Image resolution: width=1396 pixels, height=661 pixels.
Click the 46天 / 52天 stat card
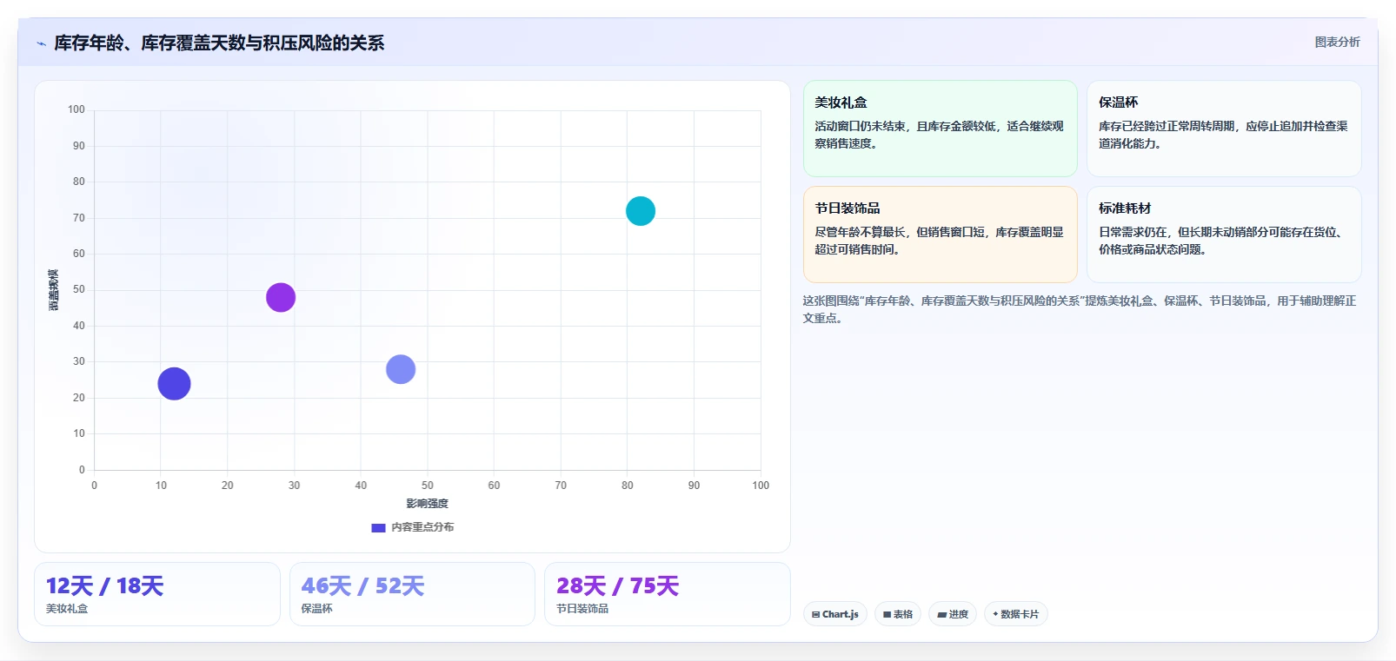(412, 594)
